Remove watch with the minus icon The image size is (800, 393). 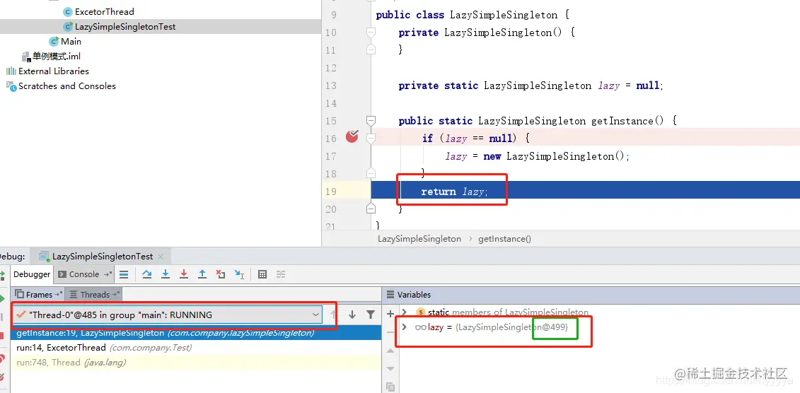(x=391, y=332)
